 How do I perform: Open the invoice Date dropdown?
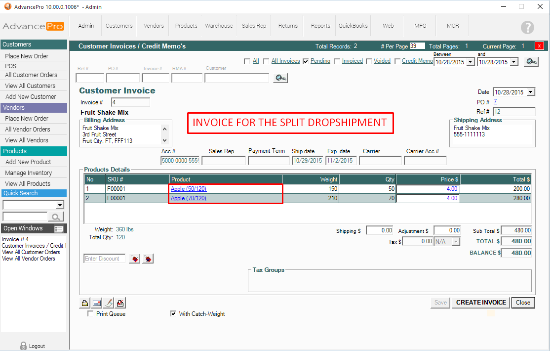pyautogui.click(x=531, y=92)
